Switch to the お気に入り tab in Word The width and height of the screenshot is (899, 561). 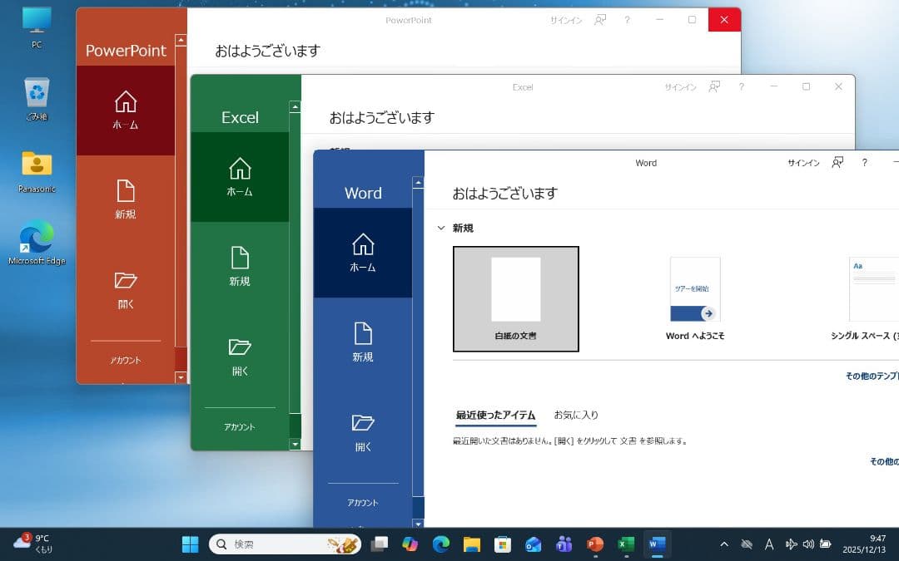pyautogui.click(x=574, y=415)
